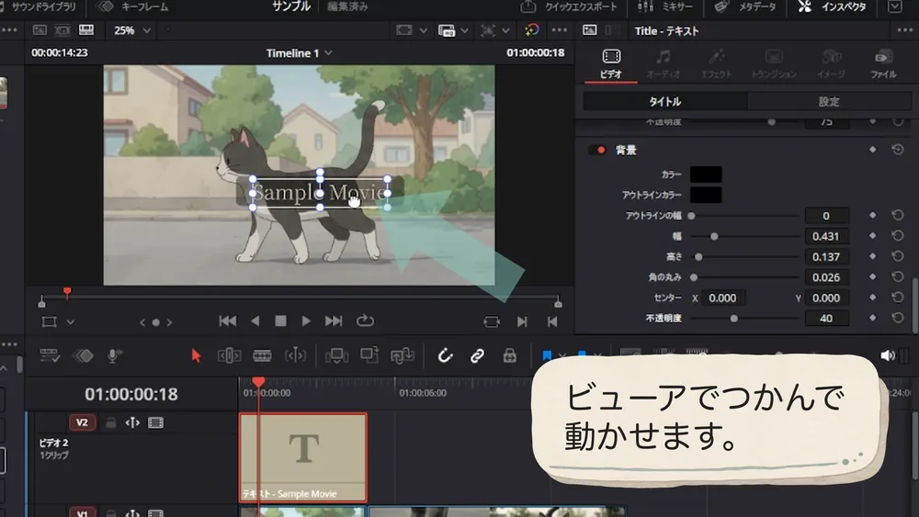919x517 pixels.
Task: Select the タイトル sub-tab
Action: 665,101
